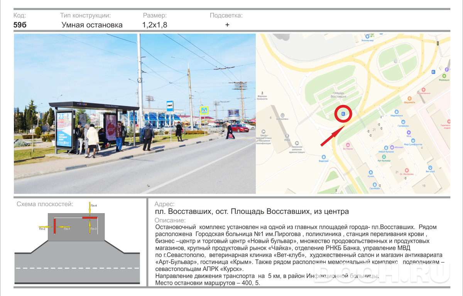Click the Пл-4 plane label

click(94, 206)
